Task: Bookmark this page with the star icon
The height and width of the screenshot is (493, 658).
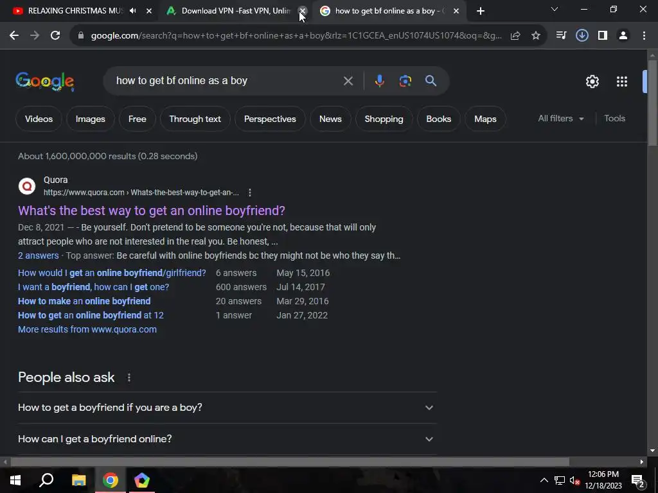Action: [x=536, y=36]
